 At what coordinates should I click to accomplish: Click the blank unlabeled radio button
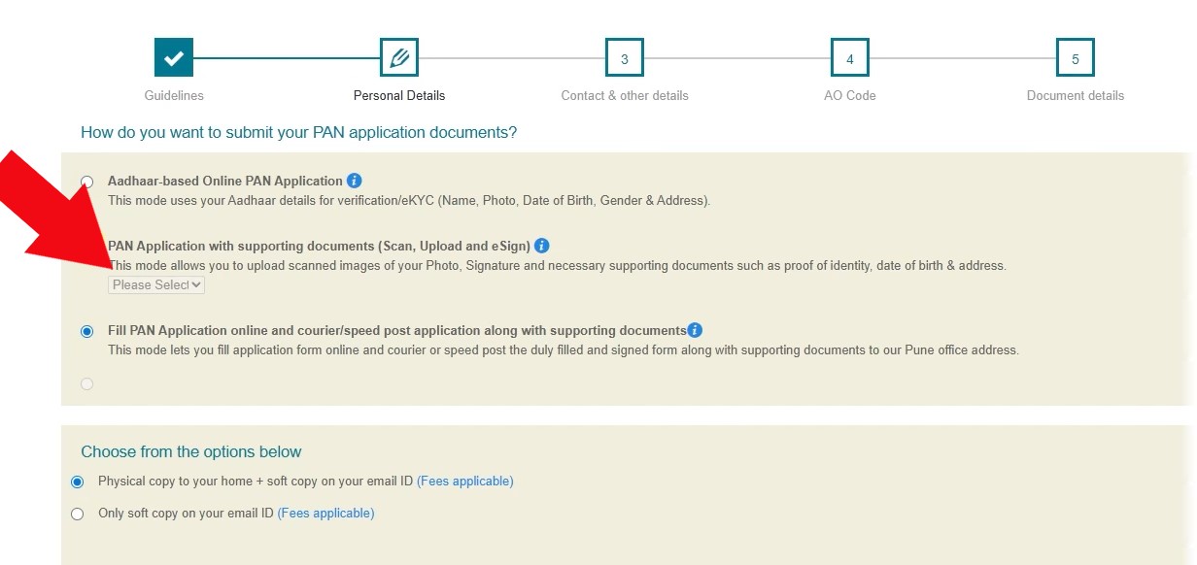87,383
